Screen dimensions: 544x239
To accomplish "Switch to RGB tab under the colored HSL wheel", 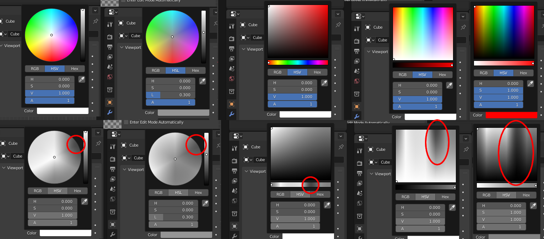I will pos(156,70).
